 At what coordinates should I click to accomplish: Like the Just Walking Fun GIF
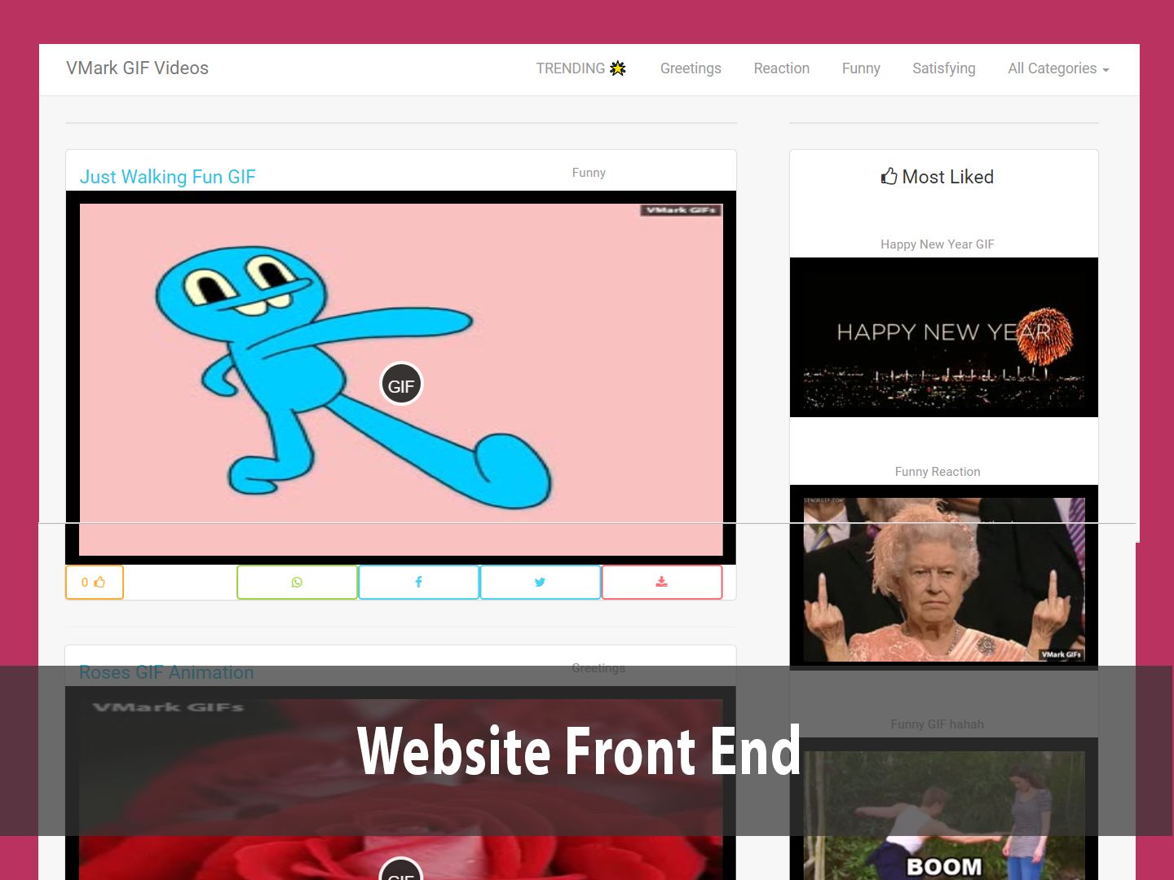coord(95,583)
